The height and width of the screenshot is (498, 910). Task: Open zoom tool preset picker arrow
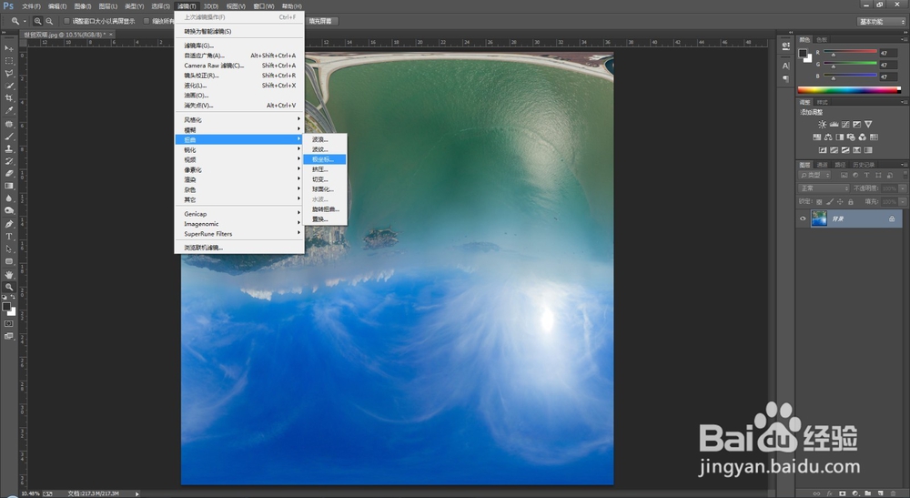[25, 22]
